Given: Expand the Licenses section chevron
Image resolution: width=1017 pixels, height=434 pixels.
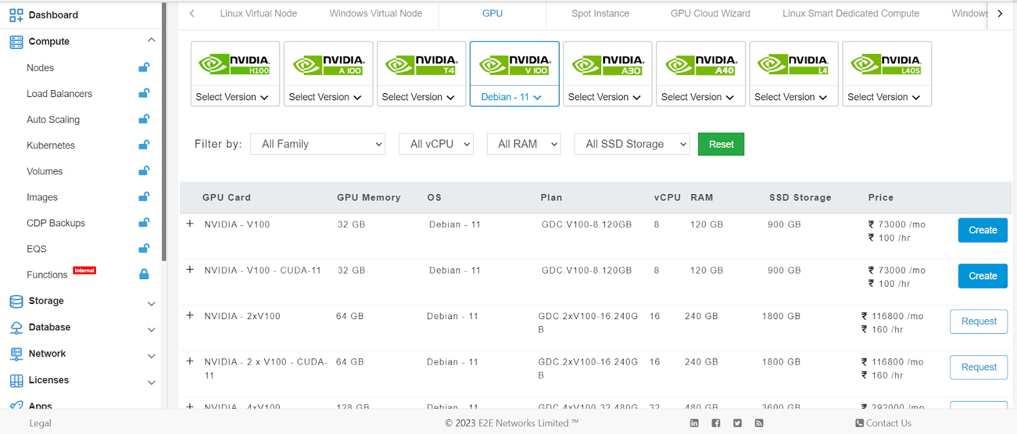Looking at the screenshot, I should (151, 383).
